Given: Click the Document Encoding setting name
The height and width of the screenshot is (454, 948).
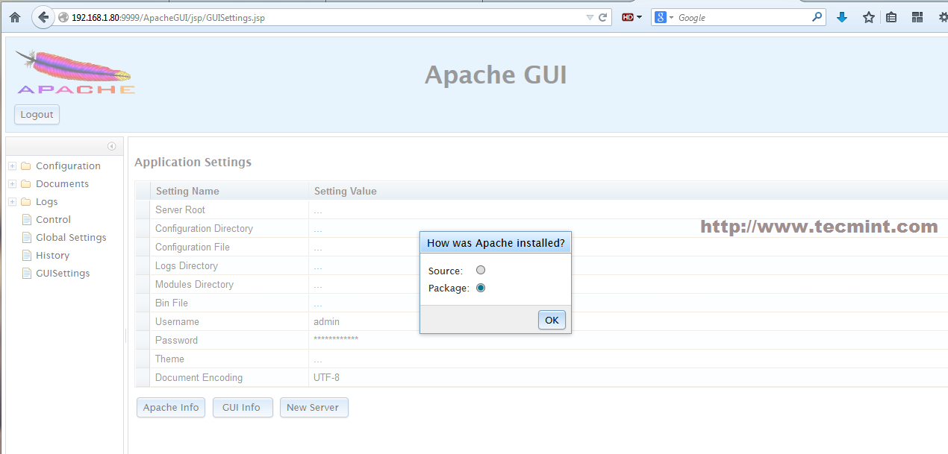Looking at the screenshot, I should [199, 377].
